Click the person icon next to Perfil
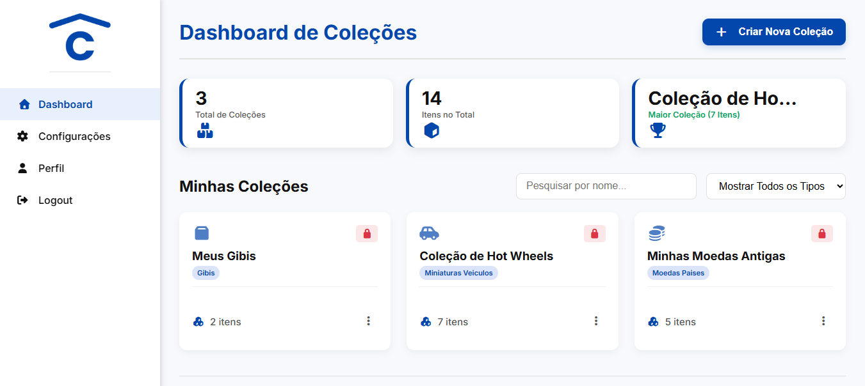This screenshot has height=386, width=865. click(x=22, y=168)
